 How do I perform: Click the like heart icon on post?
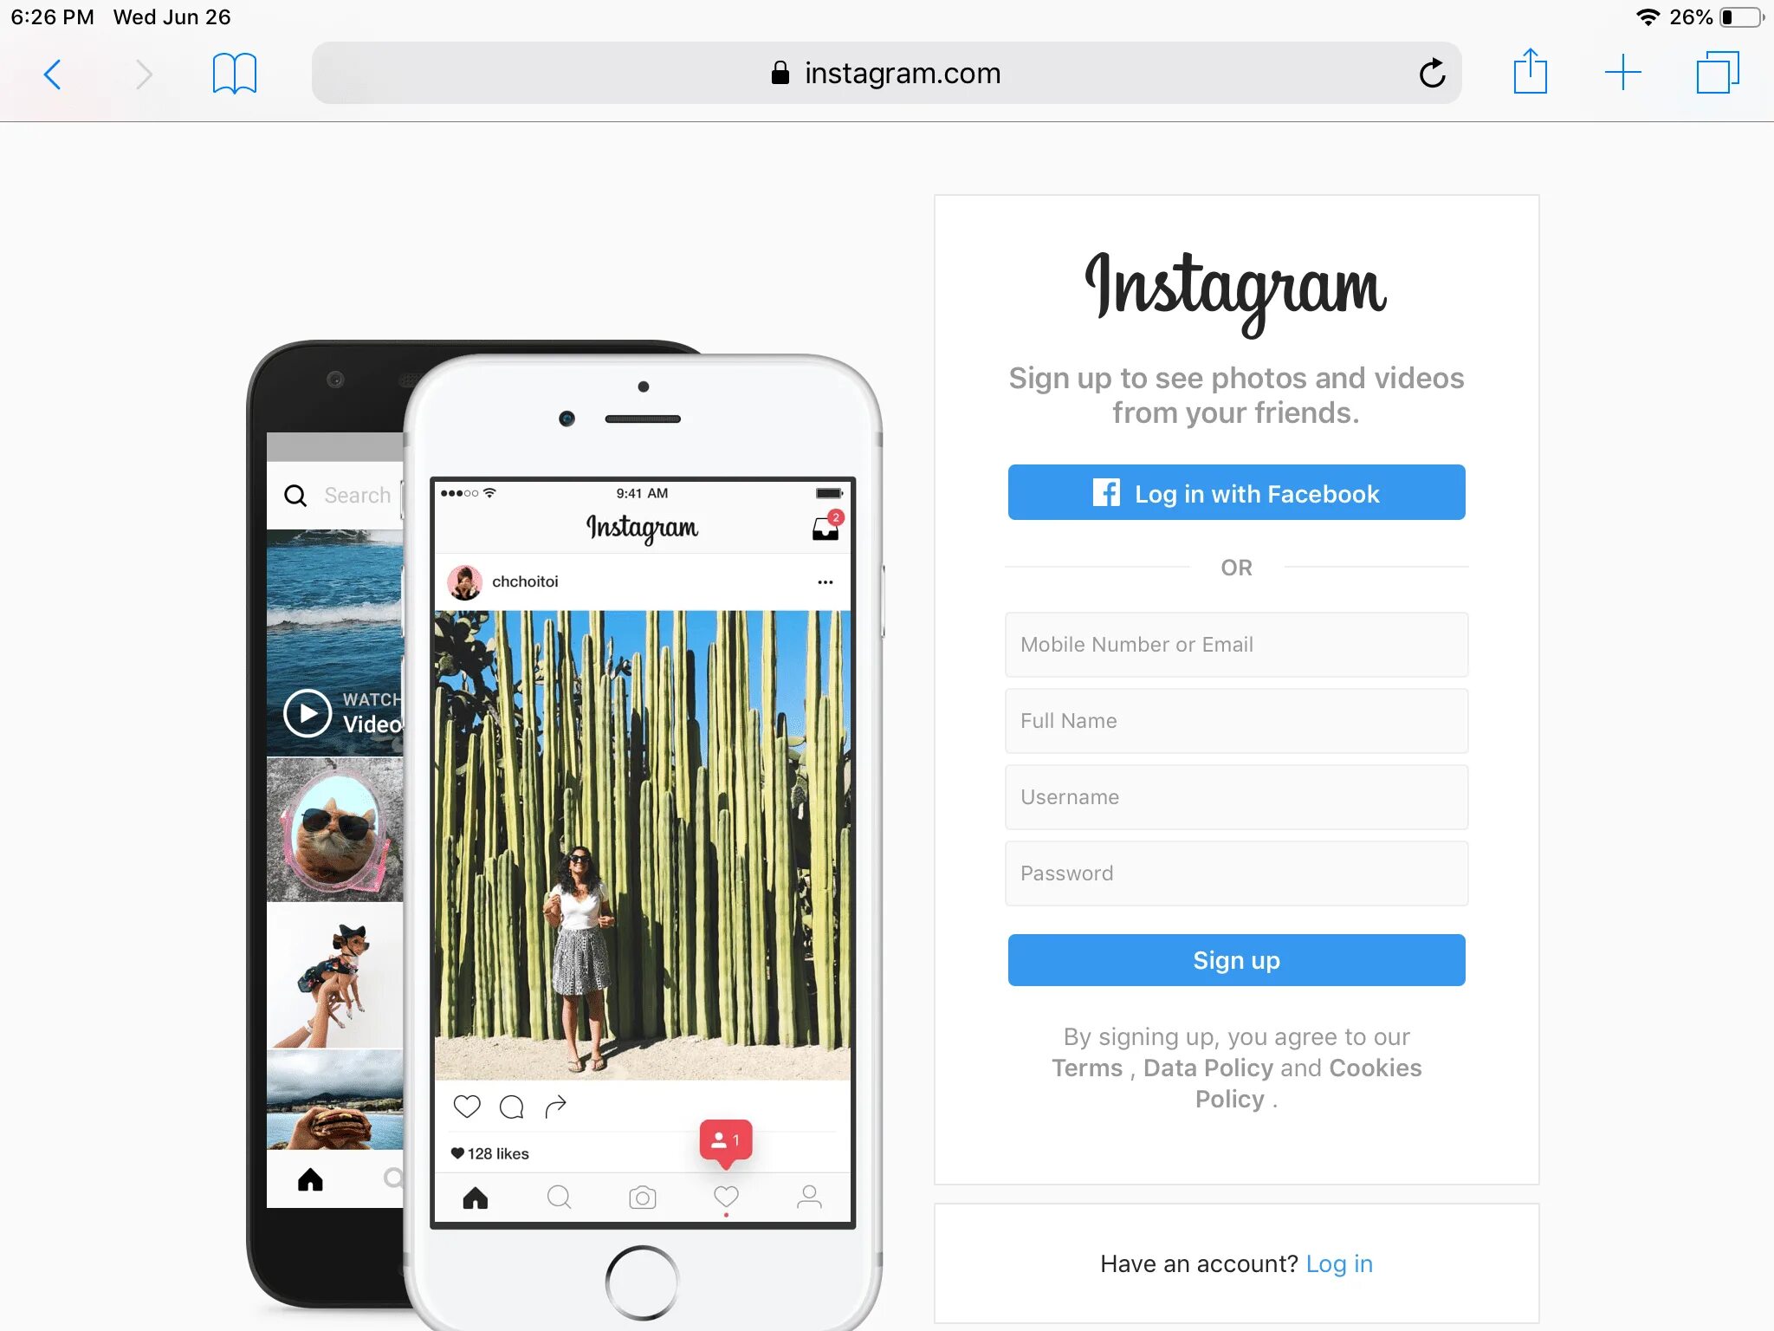click(468, 1106)
